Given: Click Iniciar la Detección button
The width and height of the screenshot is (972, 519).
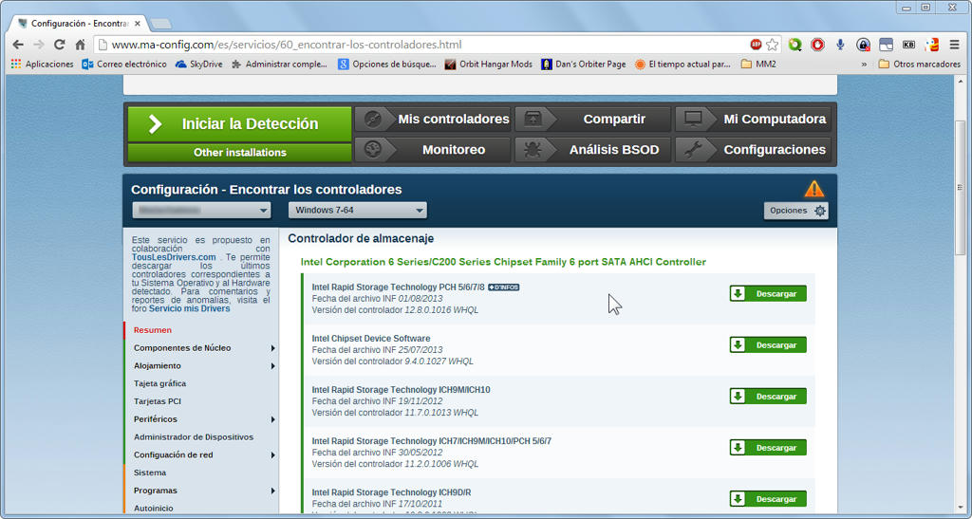Looking at the screenshot, I should 239,124.
